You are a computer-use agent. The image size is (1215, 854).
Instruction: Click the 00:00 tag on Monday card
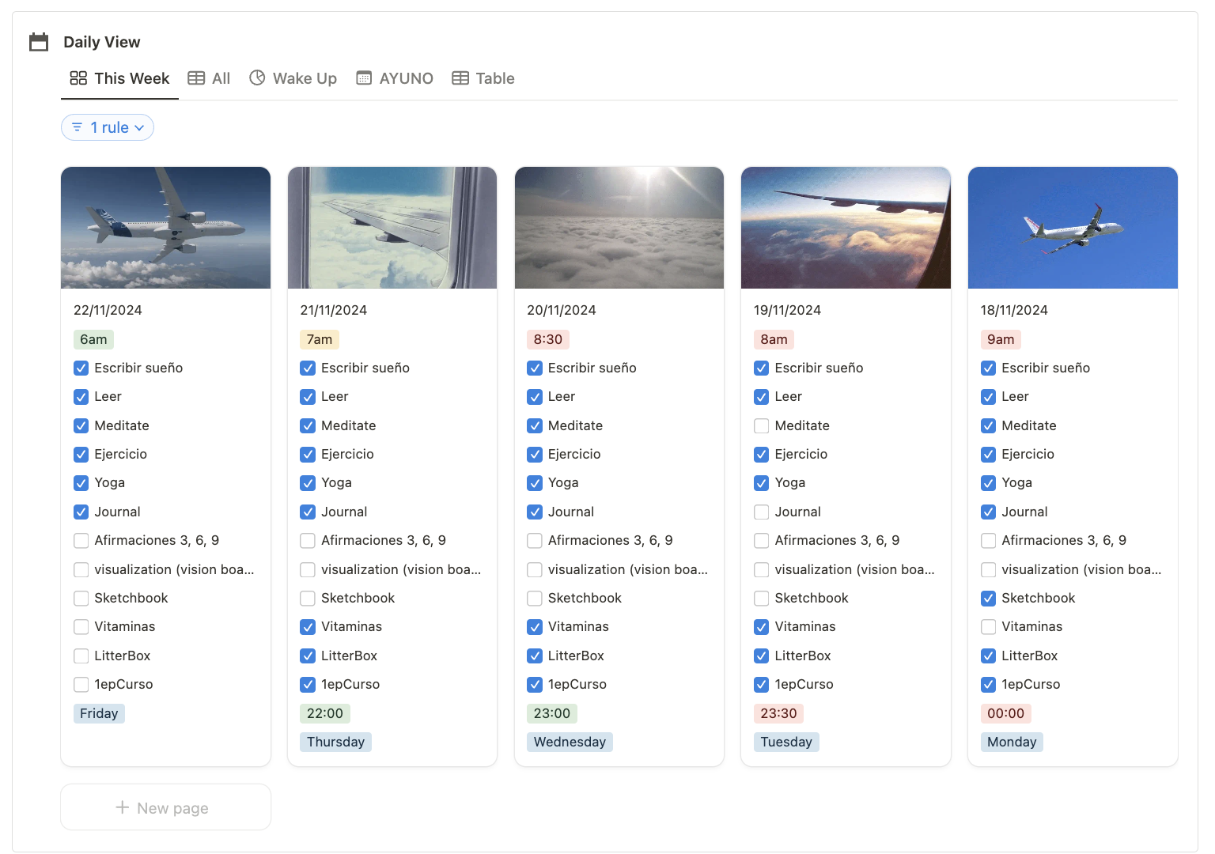click(1006, 713)
